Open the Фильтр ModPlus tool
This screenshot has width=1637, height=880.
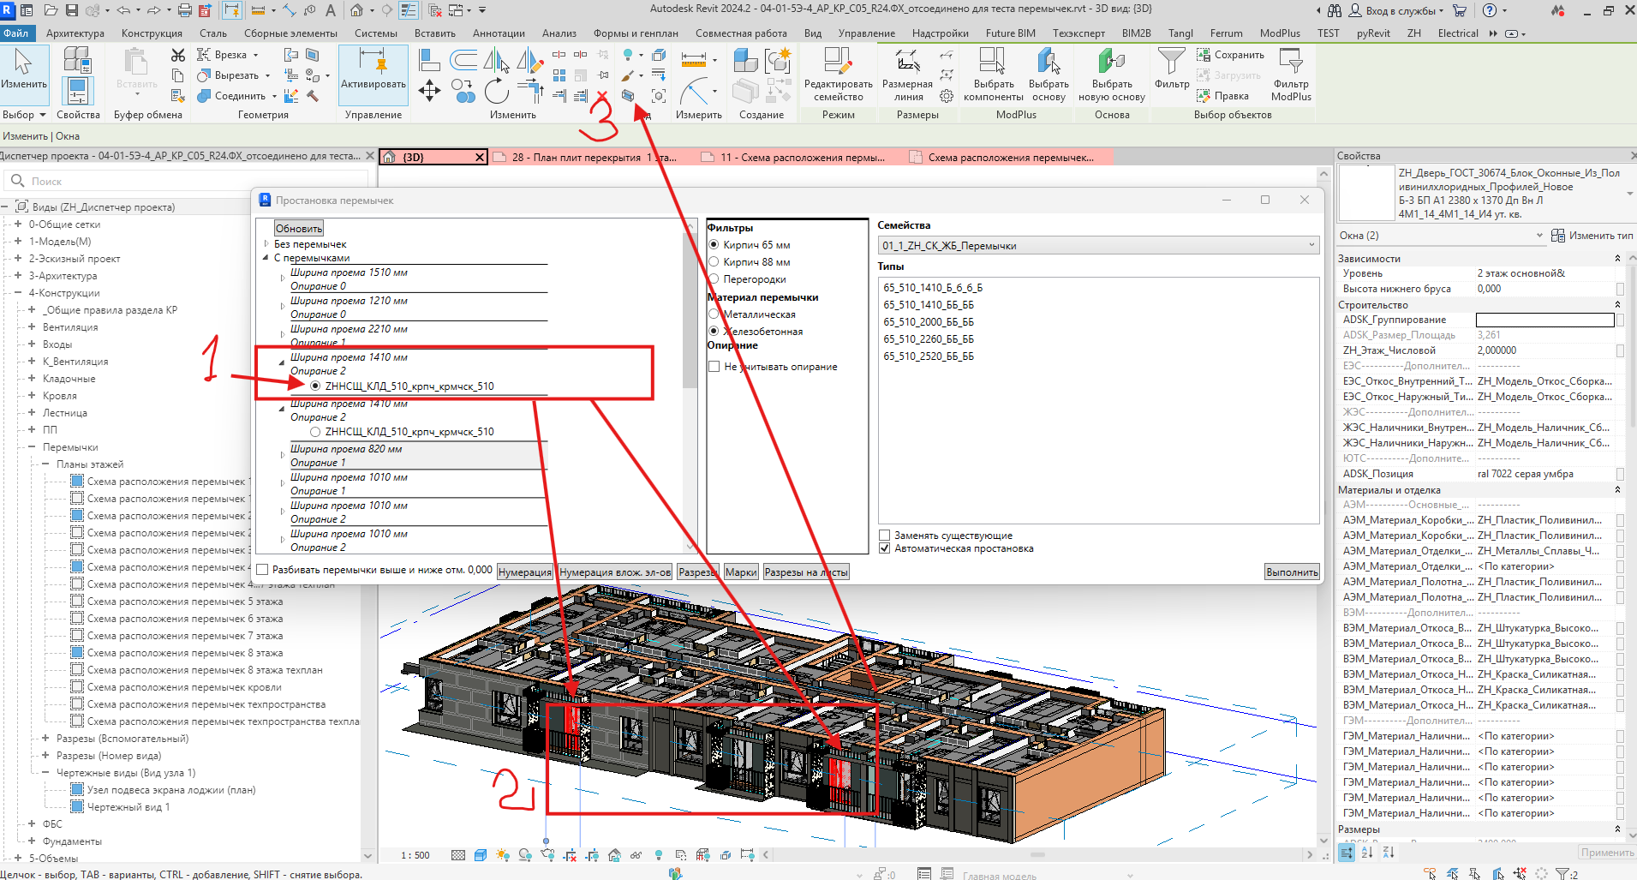pyautogui.click(x=1291, y=74)
